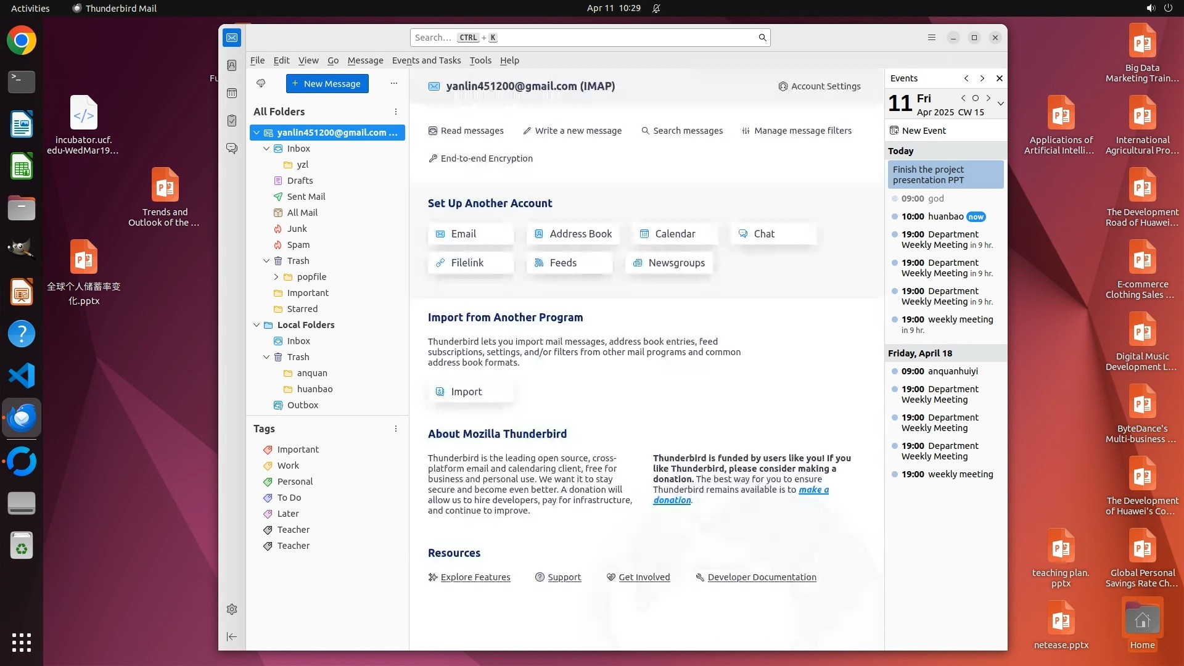Open the app menu hamburger icon

point(932,38)
